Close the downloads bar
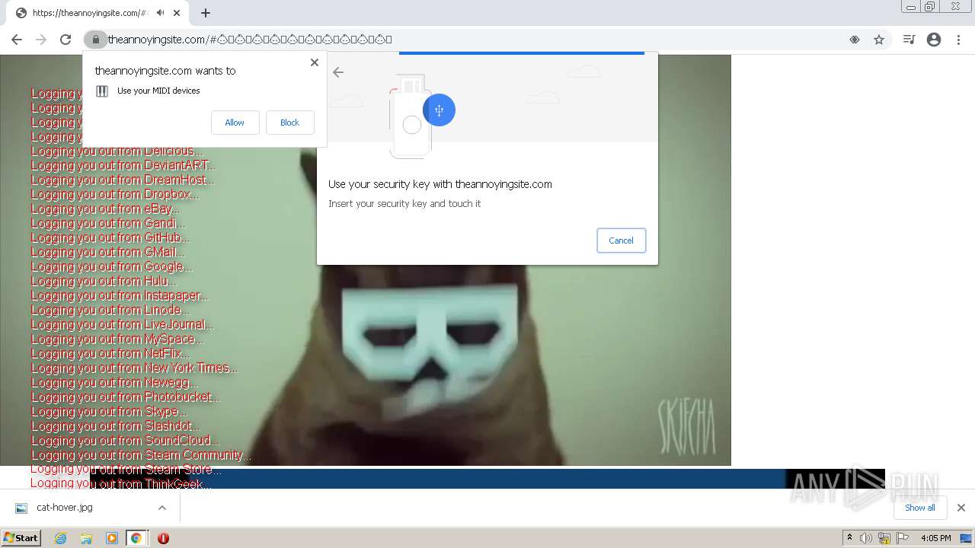The image size is (975, 548). [x=961, y=508]
